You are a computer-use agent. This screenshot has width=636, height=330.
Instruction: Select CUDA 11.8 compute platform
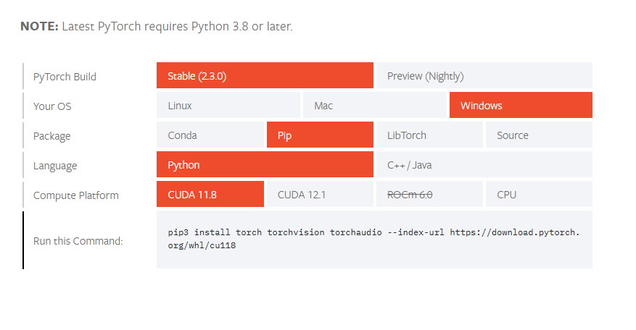click(210, 194)
